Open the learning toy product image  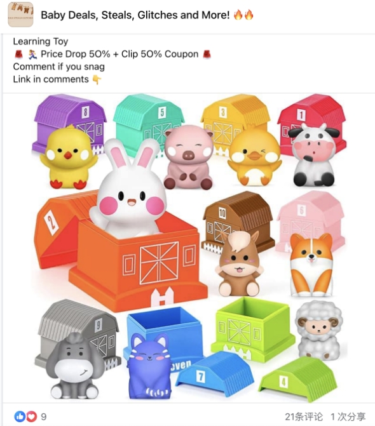click(x=189, y=248)
